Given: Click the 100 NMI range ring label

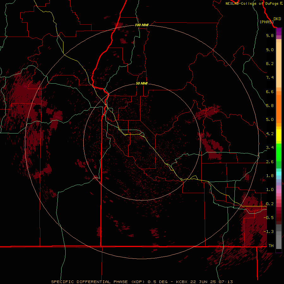Looking at the screenshot, I should 142,25.
